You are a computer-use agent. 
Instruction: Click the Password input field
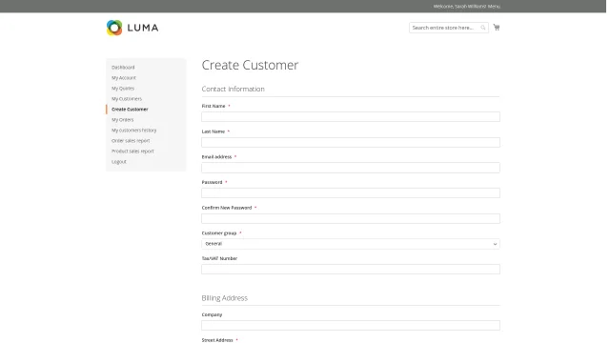[351, 192]
